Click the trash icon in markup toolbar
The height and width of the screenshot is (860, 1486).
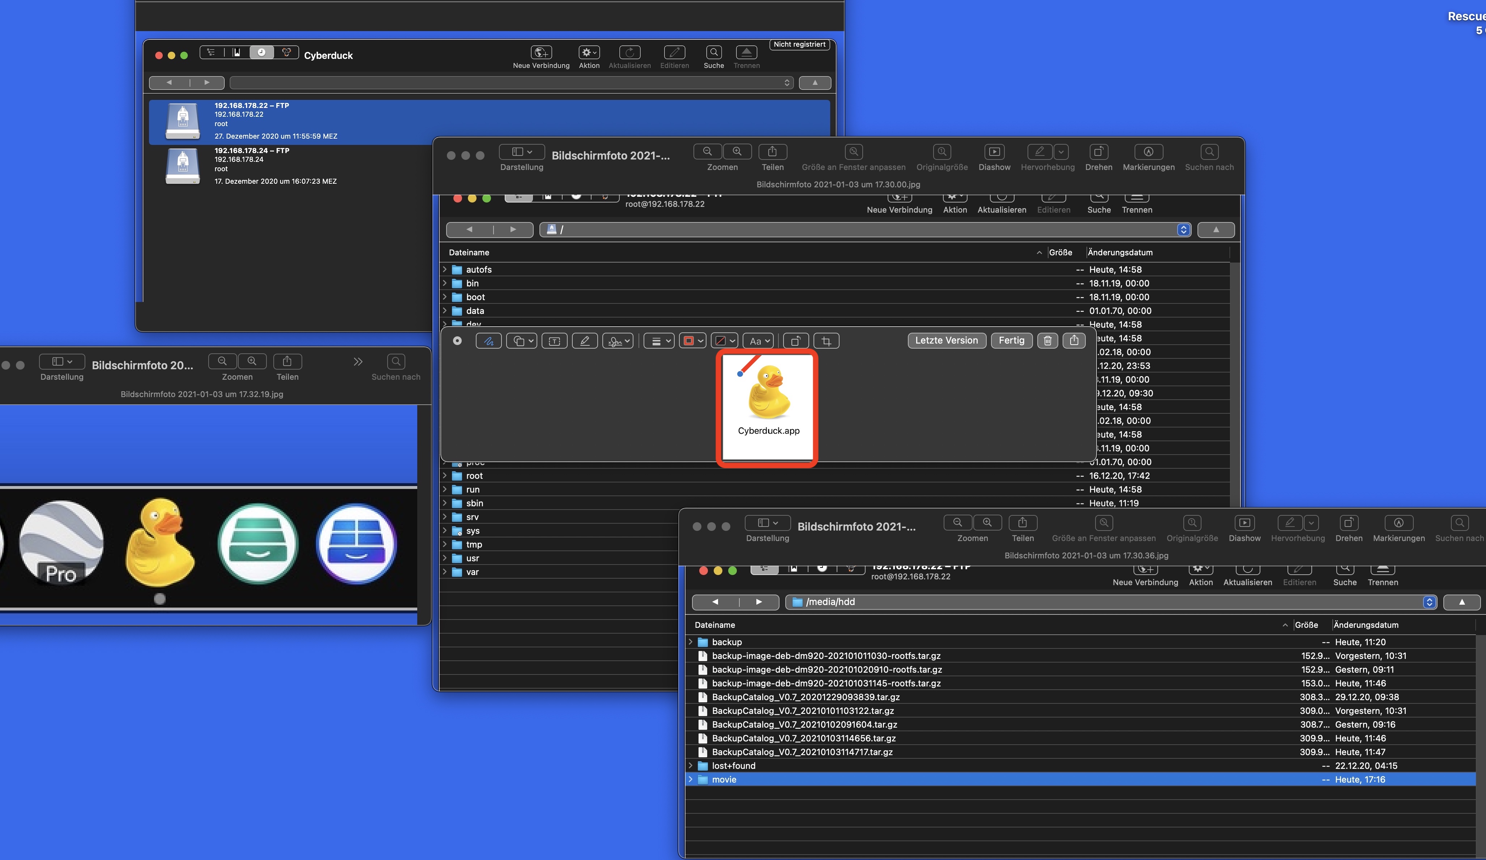tap(1047, 340)
